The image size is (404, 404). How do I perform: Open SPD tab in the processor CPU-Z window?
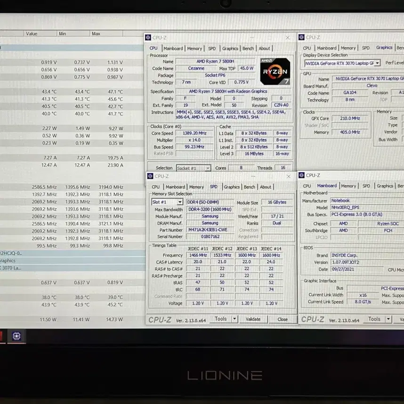click(x=212, y=48)
